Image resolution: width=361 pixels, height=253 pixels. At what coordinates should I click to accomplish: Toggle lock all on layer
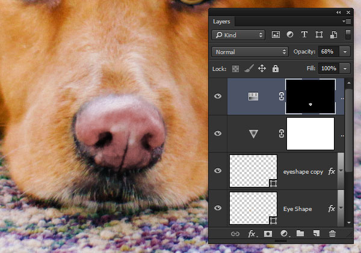tap(276, 69)
